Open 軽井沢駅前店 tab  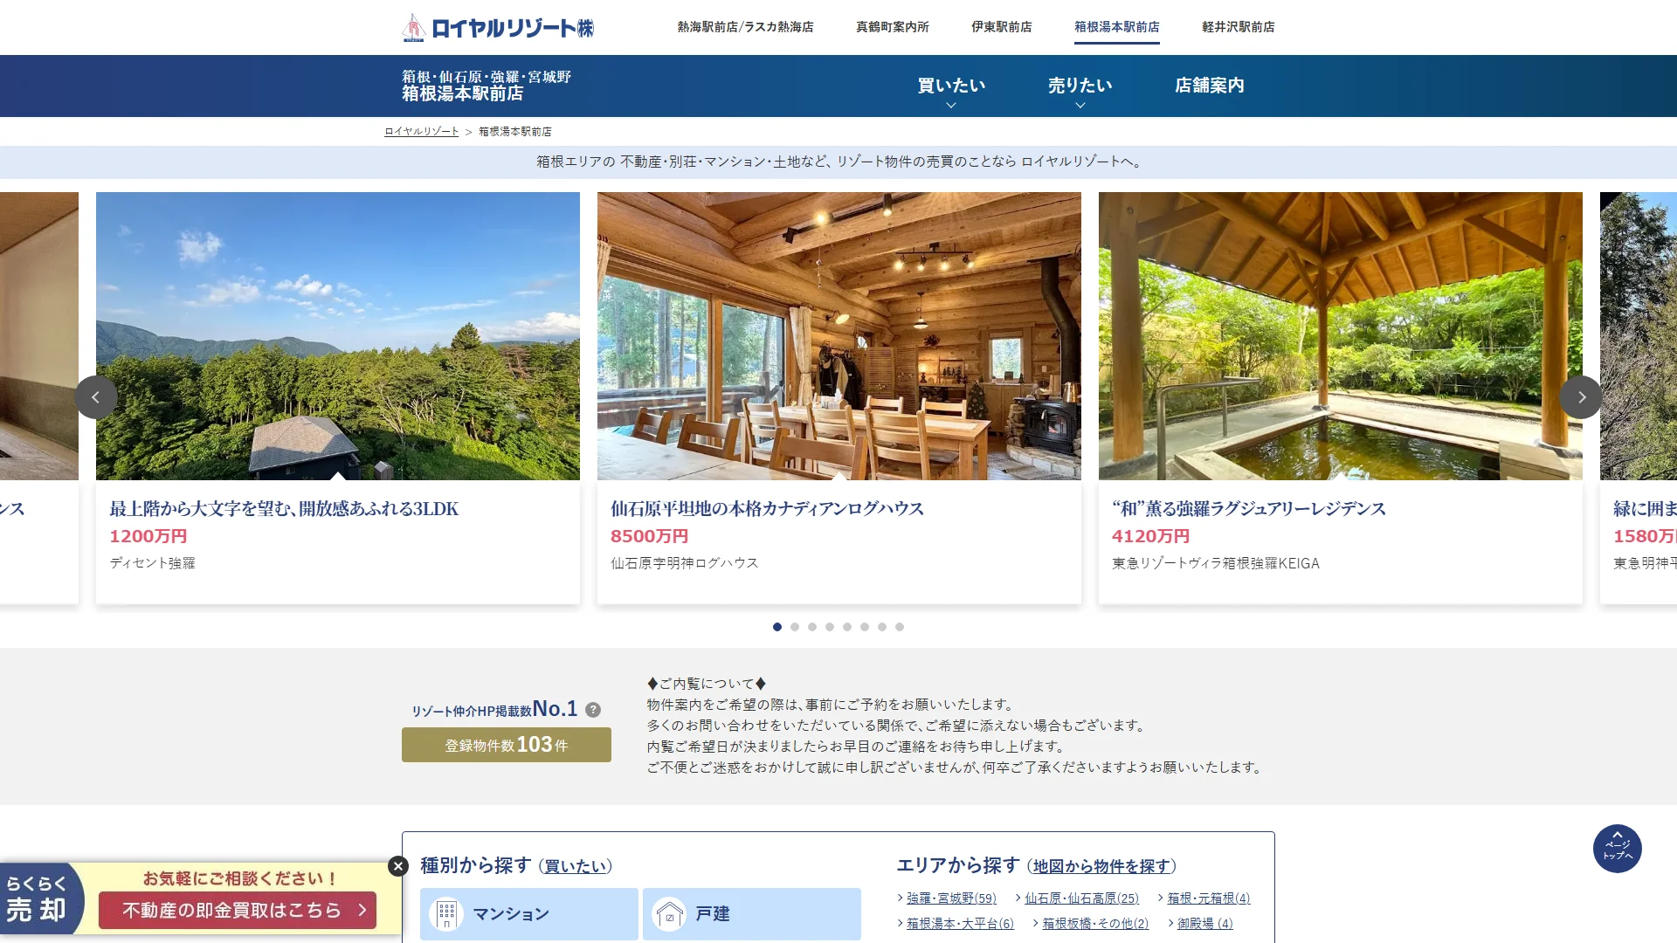1239,27
